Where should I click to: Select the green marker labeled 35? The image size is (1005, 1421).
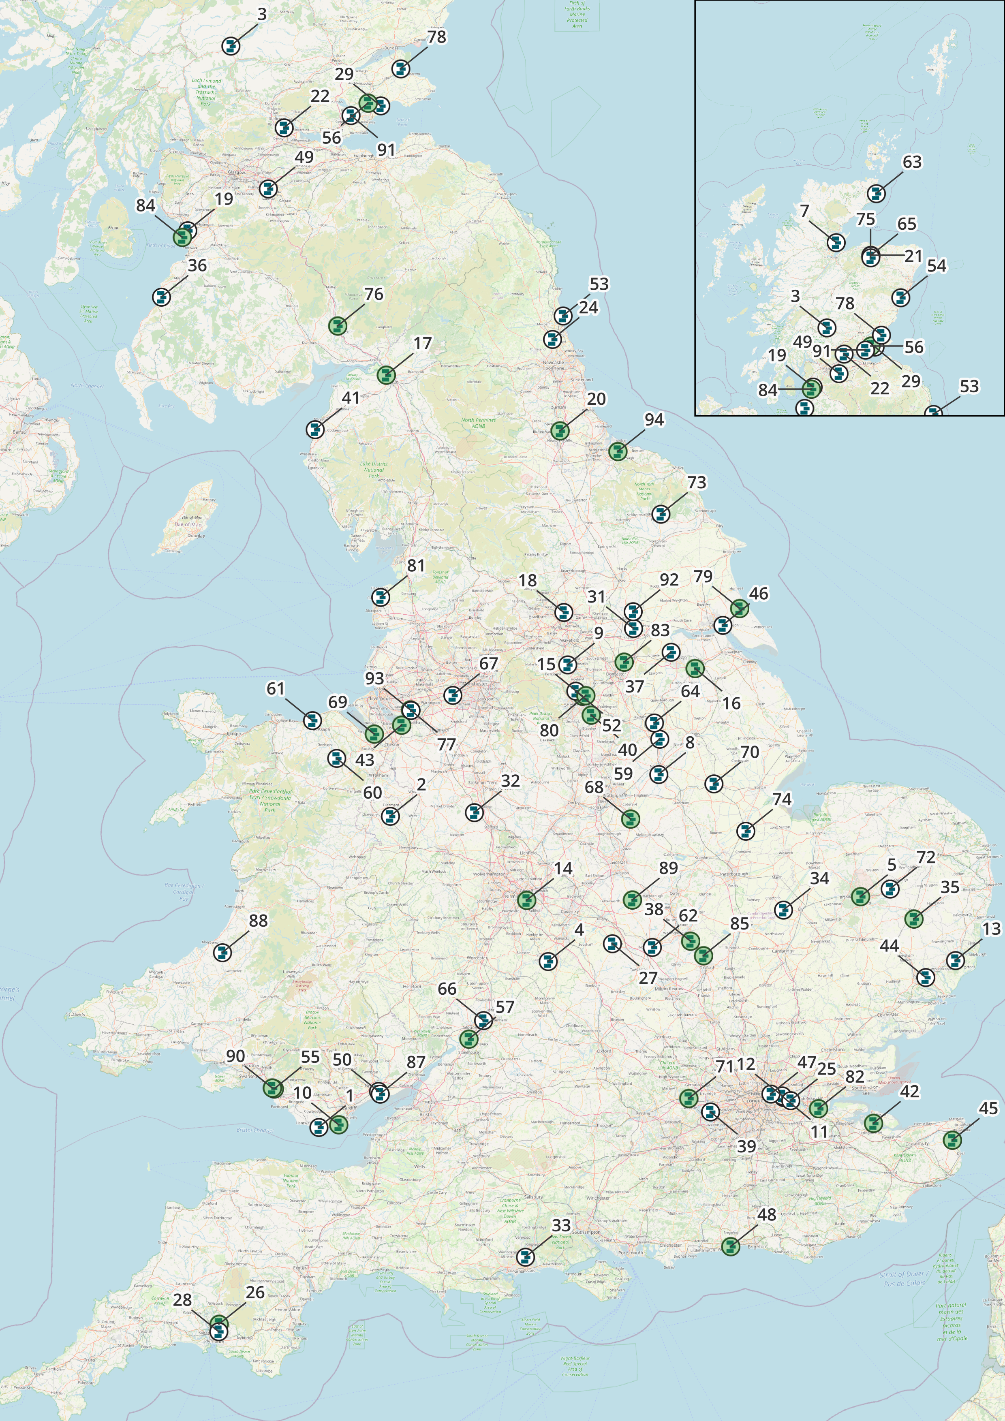(914, 919)
